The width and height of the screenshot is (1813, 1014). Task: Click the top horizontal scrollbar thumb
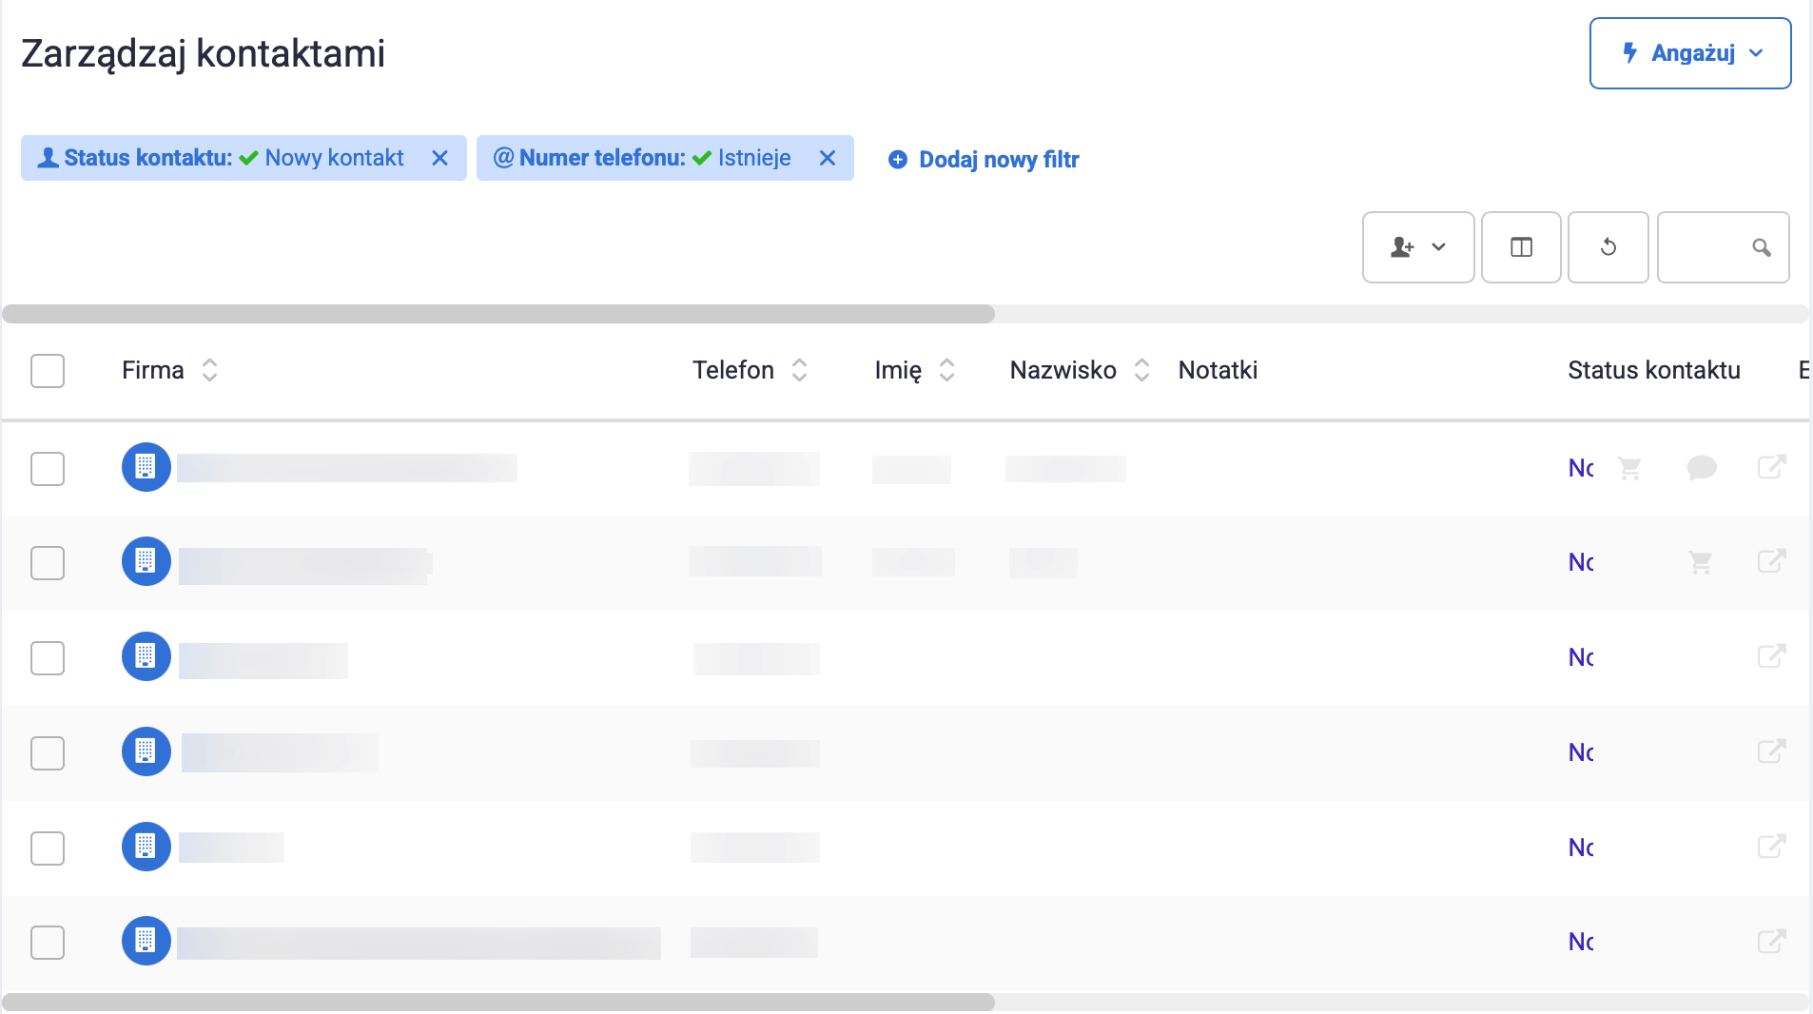click(498, 314)
